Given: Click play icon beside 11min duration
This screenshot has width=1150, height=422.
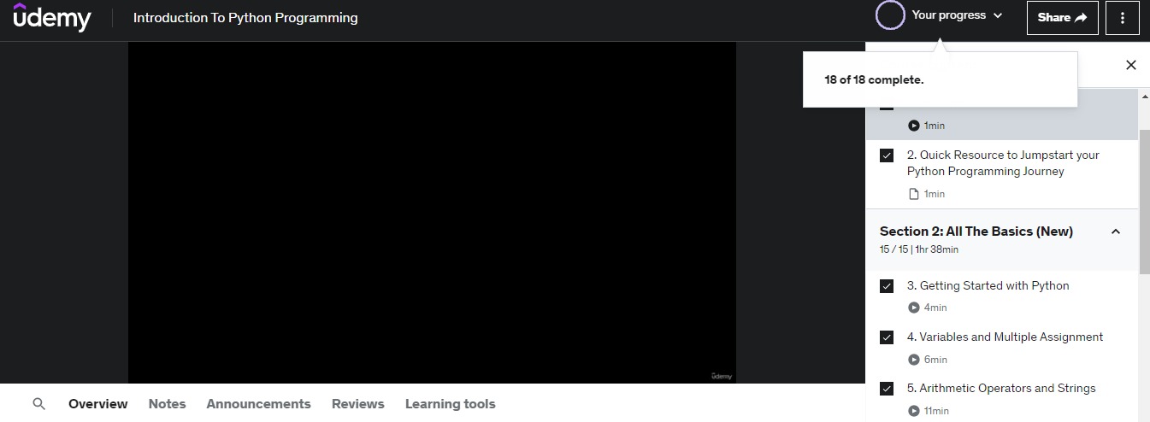Looking at the screenshot, I should (x=914, y=411).
